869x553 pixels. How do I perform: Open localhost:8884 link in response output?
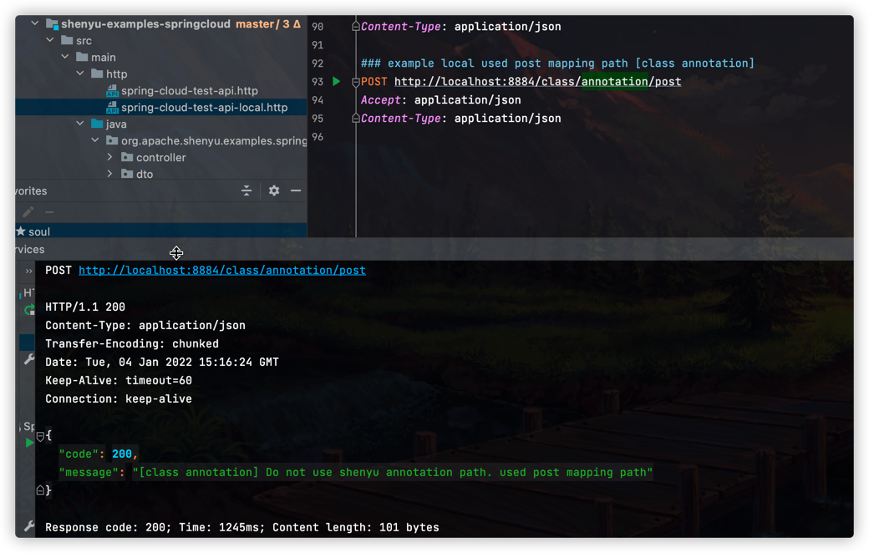point(221,270)
